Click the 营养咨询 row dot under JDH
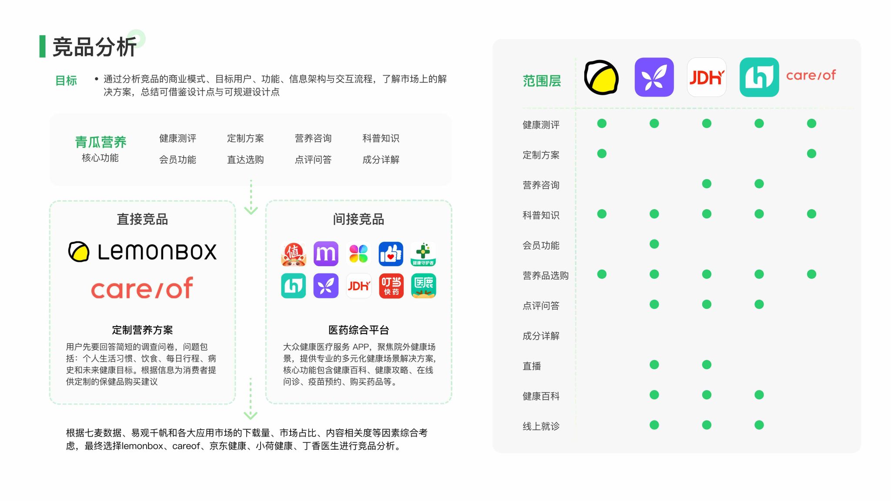This screenshot has height=501, width=891. click(x=707, y=184)
